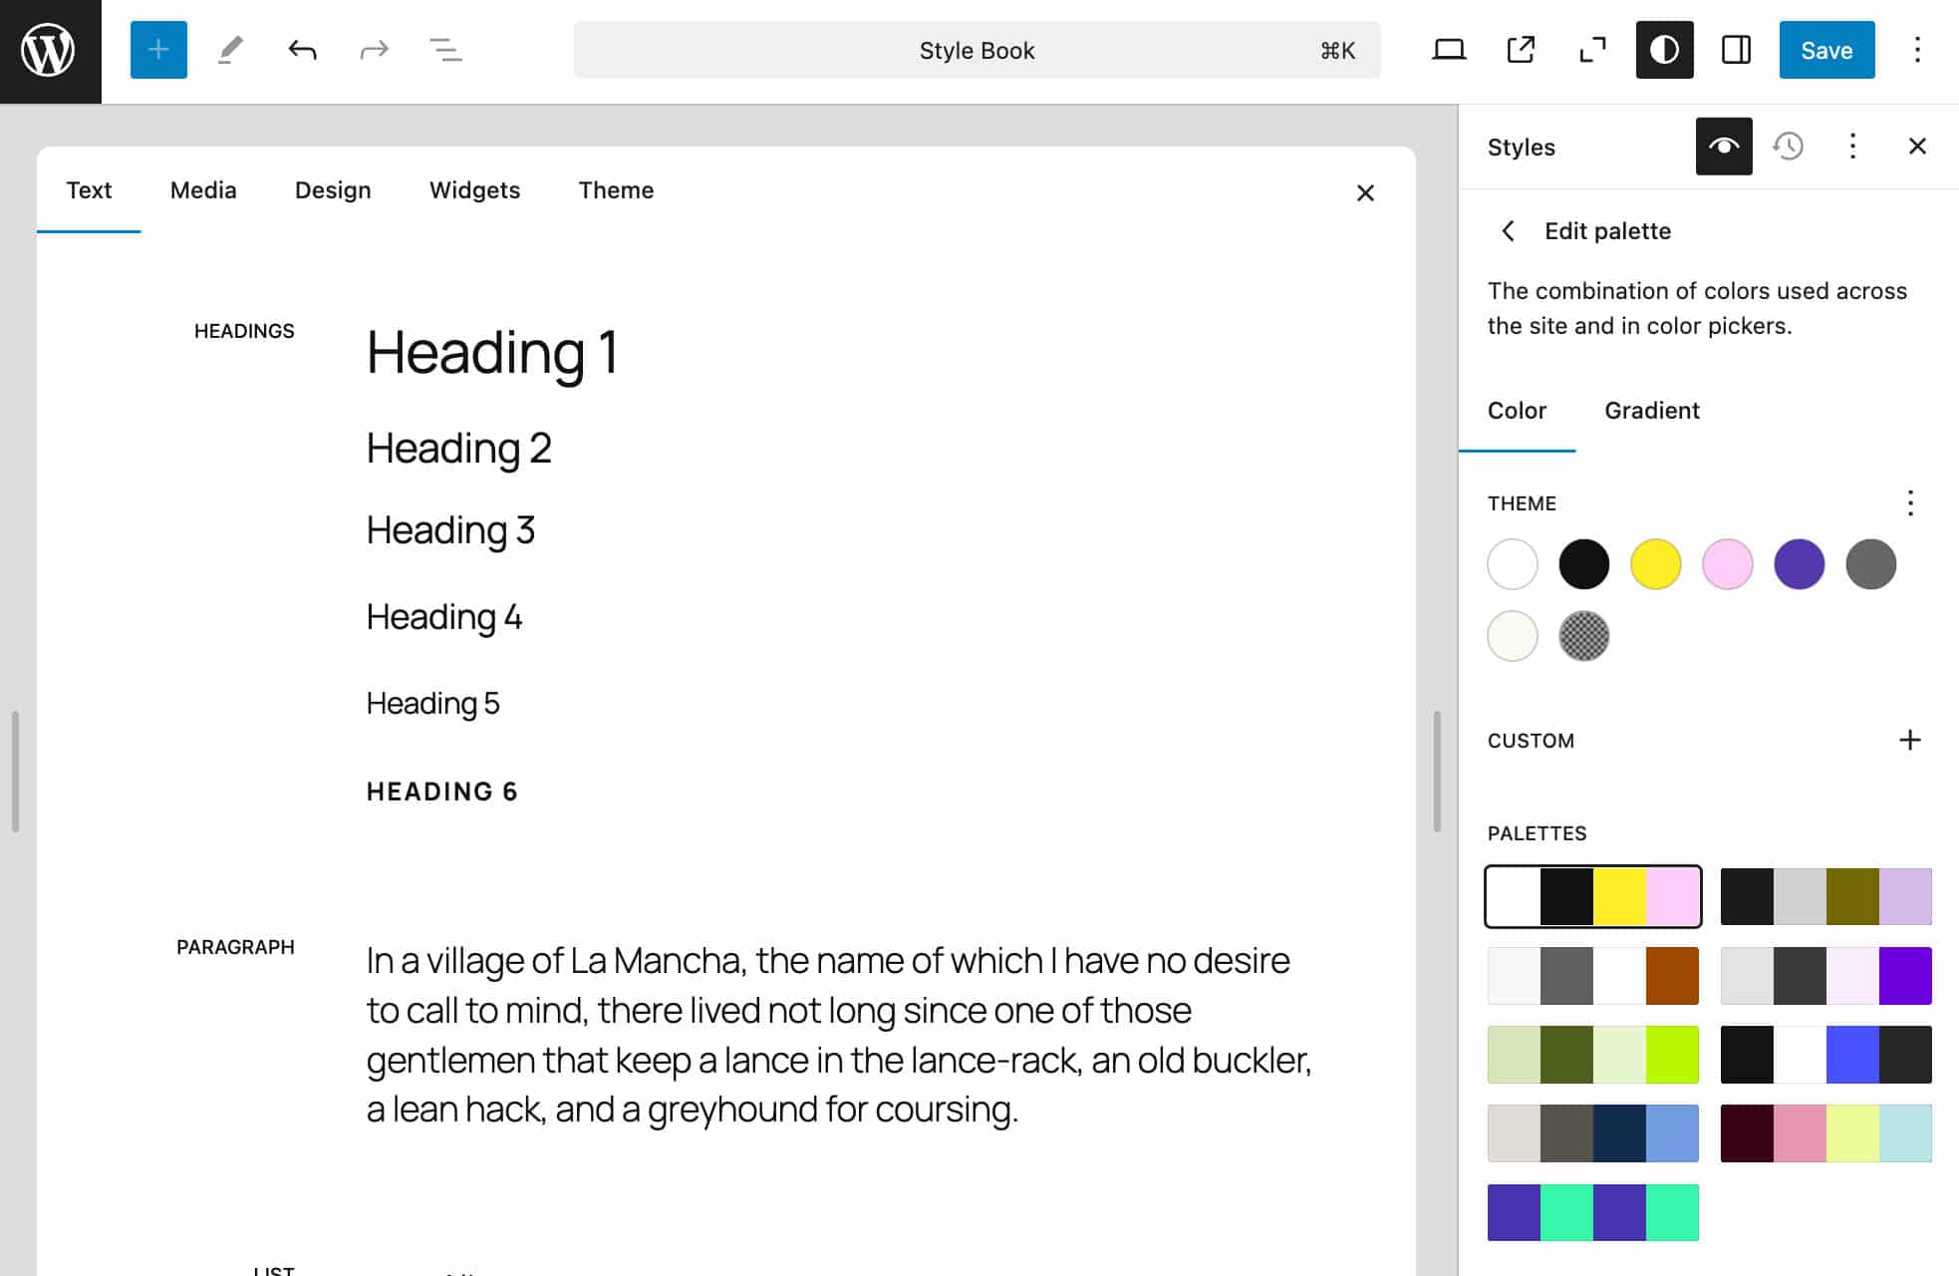Add a new custom color with plus button
Screen dimensions: 1959x1276
pos(1909,739)
